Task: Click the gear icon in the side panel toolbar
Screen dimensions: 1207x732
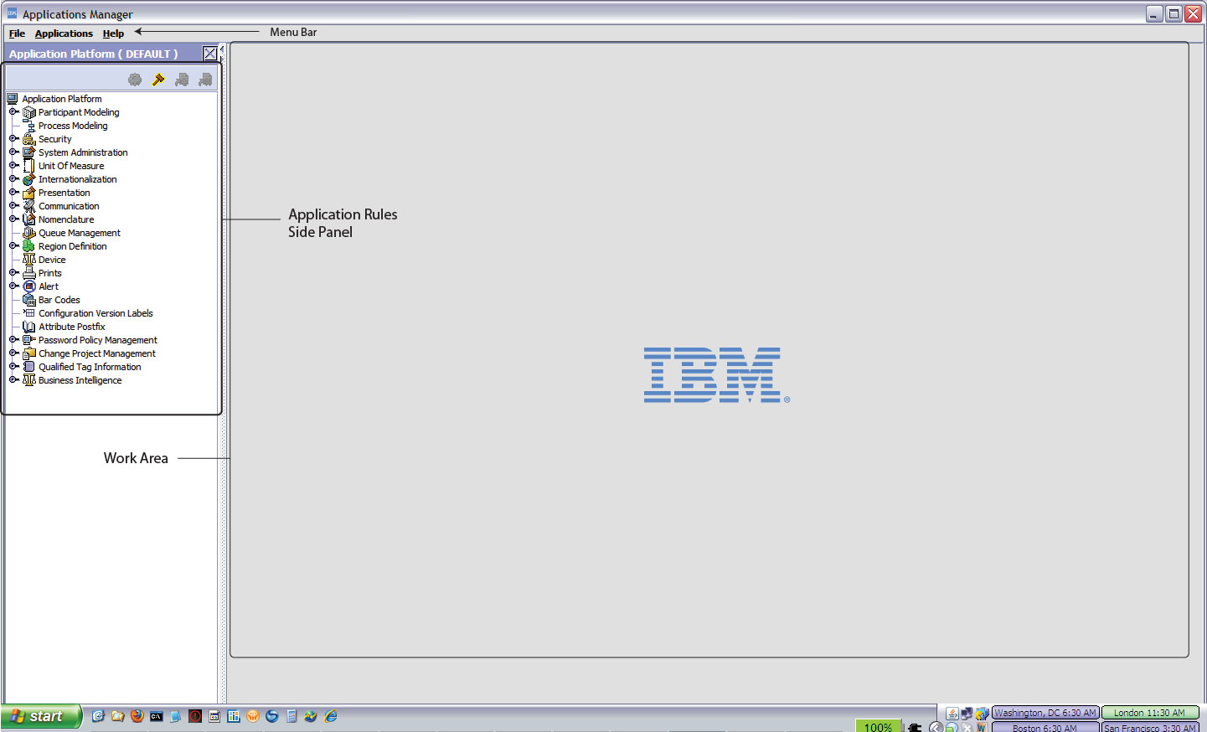Action: 135,80
